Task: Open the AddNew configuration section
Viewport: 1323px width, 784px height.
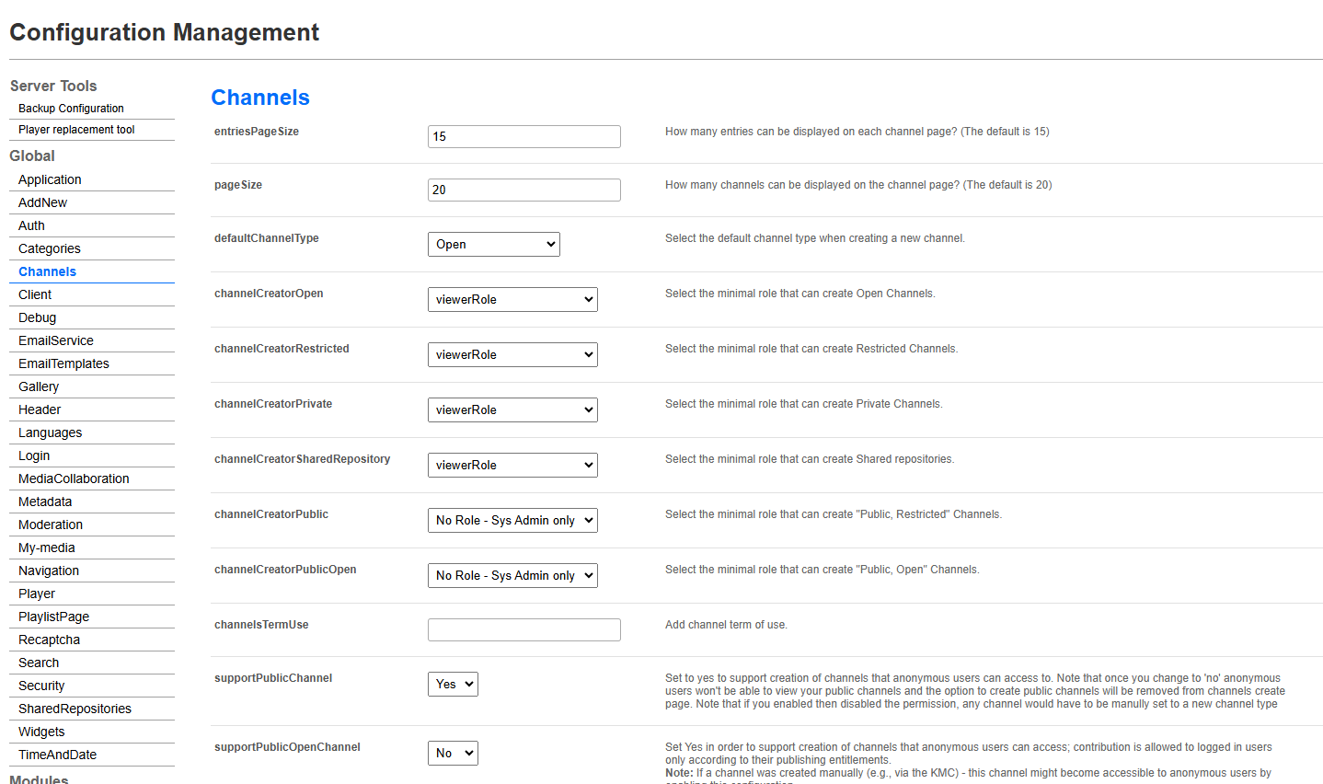Action: 42,202
